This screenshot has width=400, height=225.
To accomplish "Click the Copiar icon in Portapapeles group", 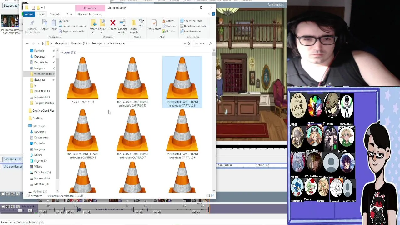I will [x=45, y=23].
